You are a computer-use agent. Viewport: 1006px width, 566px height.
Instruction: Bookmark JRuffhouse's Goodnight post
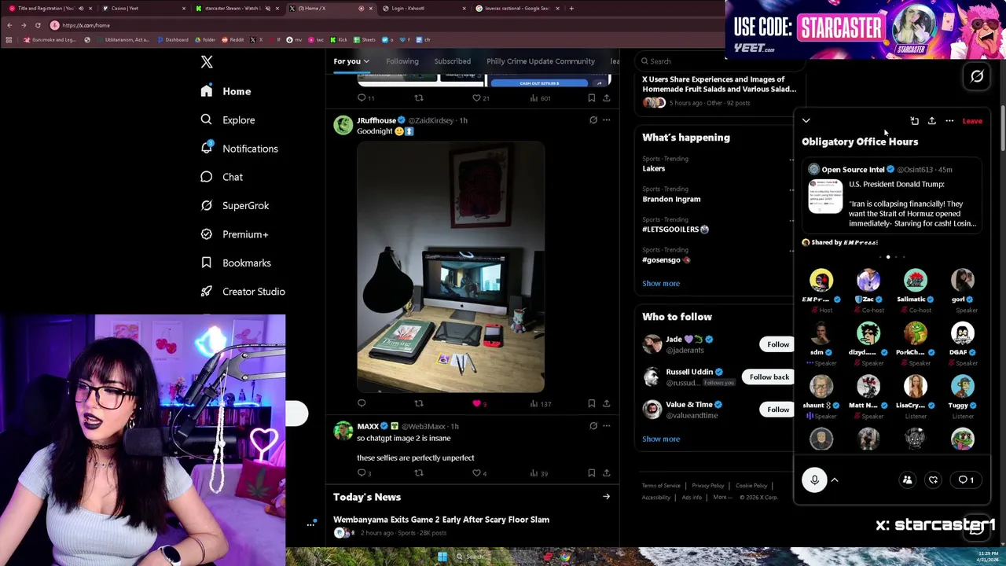tap(591, 403)
